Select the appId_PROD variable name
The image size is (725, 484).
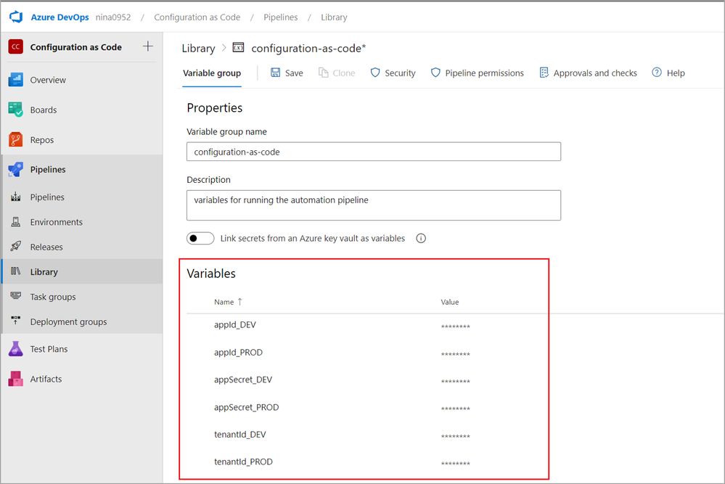click(238, 352)
